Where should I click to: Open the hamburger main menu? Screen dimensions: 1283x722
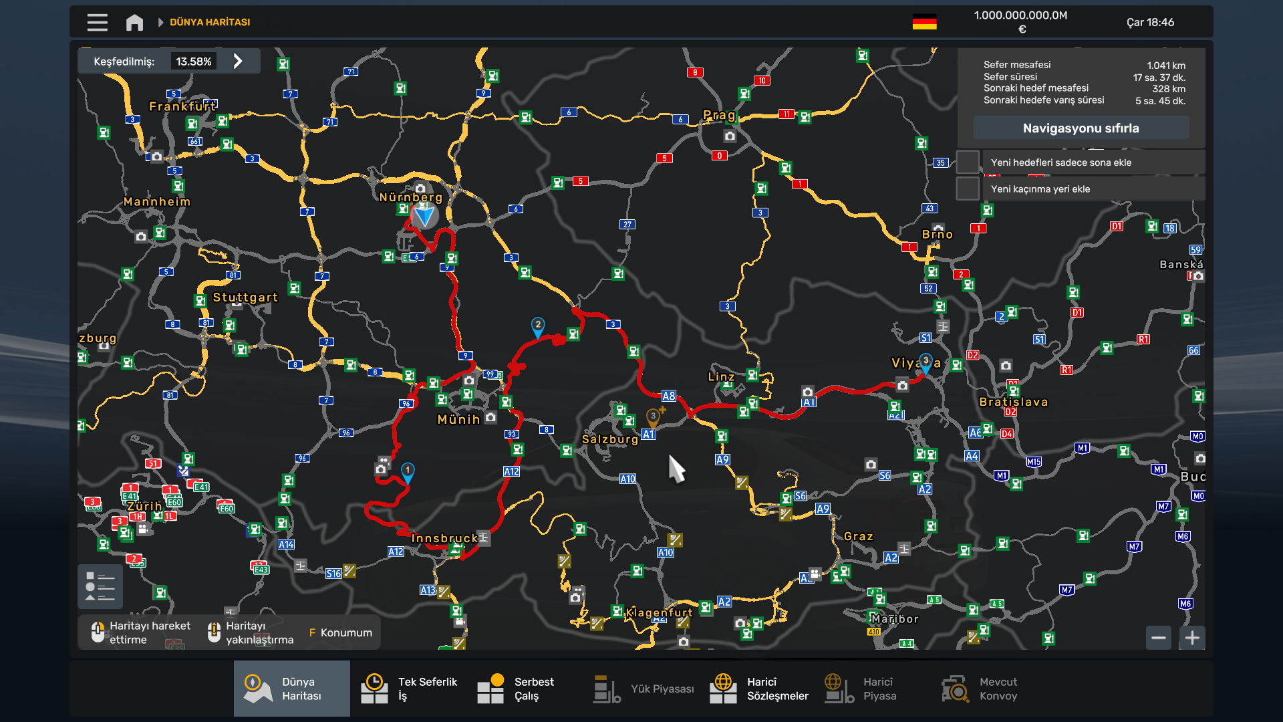click(97, 22)
